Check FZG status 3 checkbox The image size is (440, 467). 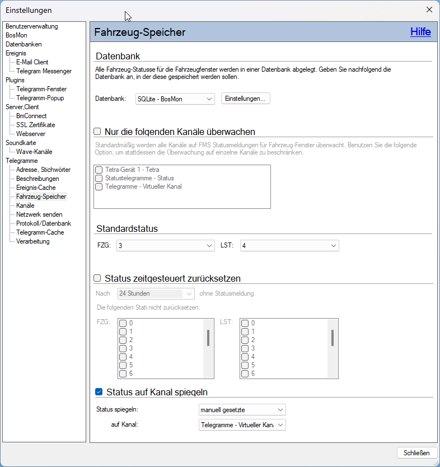[123, 348]
